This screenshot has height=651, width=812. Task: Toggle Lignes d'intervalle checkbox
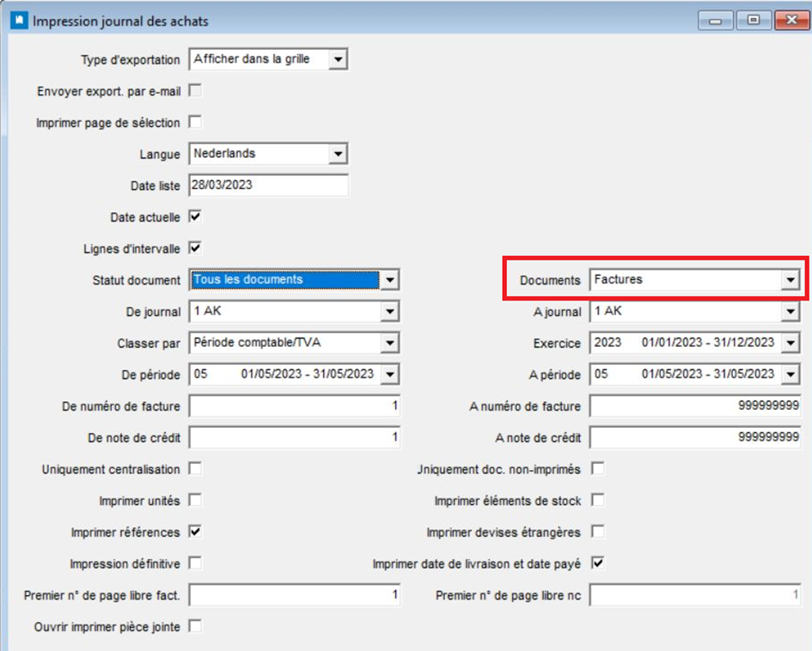tap(195, 248)
